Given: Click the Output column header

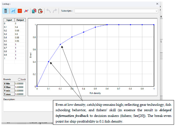Looking at the screenshot, I should coord(20,20).
